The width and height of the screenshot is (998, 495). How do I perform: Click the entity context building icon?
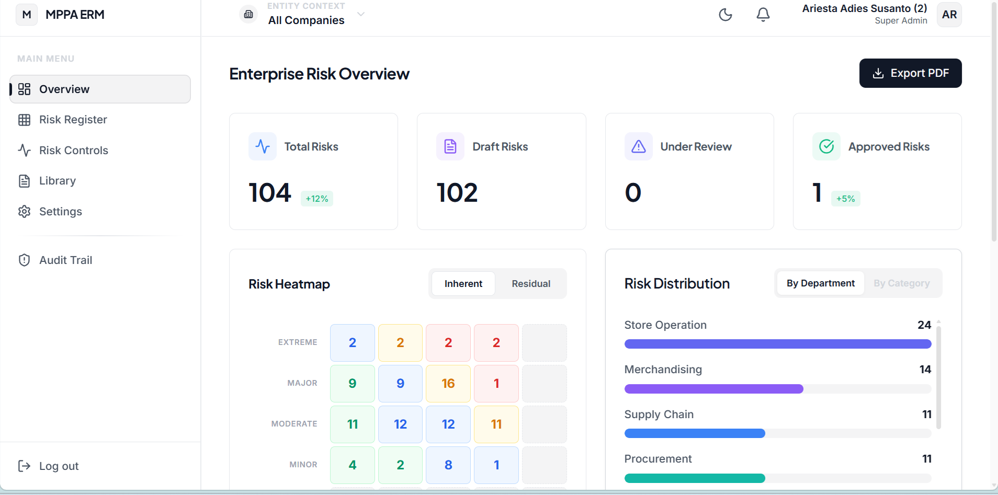248,14
